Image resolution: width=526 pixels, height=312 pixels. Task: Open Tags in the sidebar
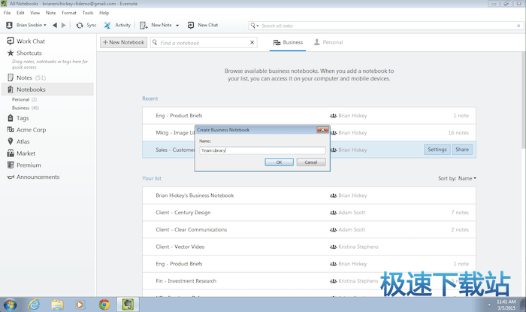tap(18, 118)
